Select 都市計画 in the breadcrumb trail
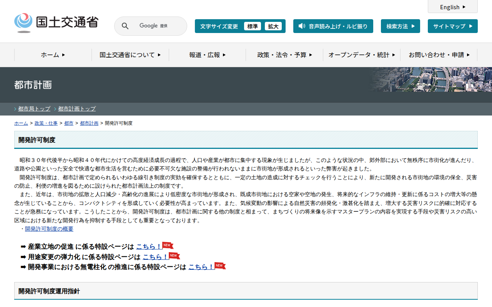This screenshot has width=492, height=307. (89, 123)
